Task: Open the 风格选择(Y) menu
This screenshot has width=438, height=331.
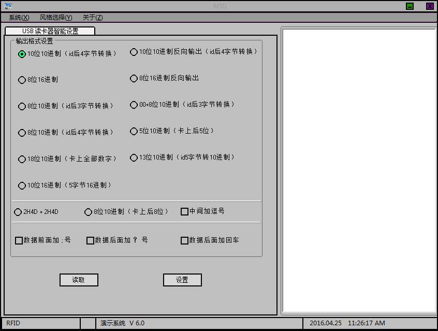Action: click(56, 18)
